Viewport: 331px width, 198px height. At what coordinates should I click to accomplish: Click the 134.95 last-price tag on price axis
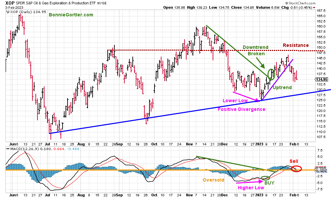pyautogui.click(x=322, y=79)
